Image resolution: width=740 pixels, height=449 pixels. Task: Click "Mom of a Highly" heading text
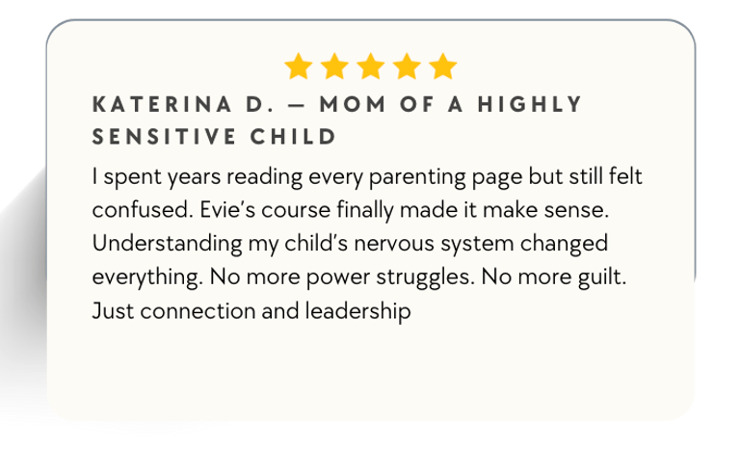click(456, 104)
